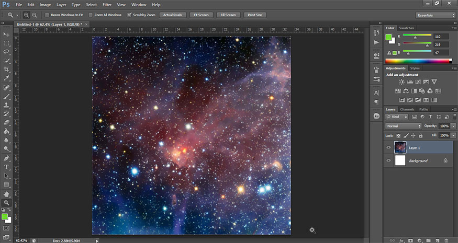
Task: Open the Fill slider arrow
Action: click(453, 136)
